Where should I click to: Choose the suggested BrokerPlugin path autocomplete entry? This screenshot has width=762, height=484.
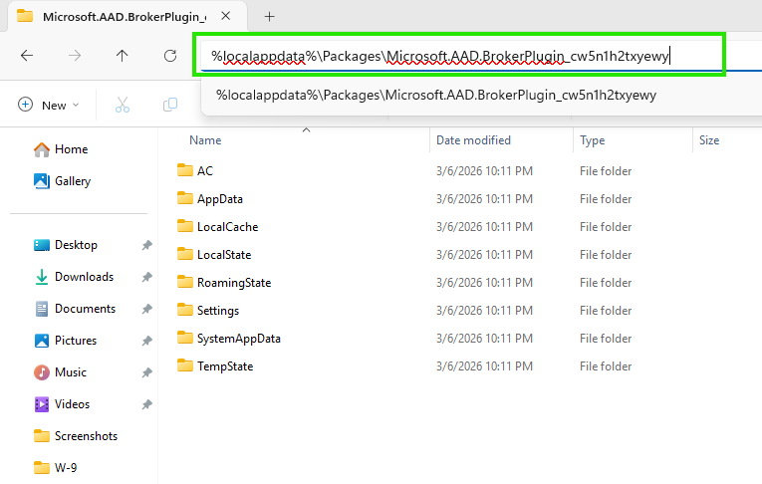click(x=436, y=95)
